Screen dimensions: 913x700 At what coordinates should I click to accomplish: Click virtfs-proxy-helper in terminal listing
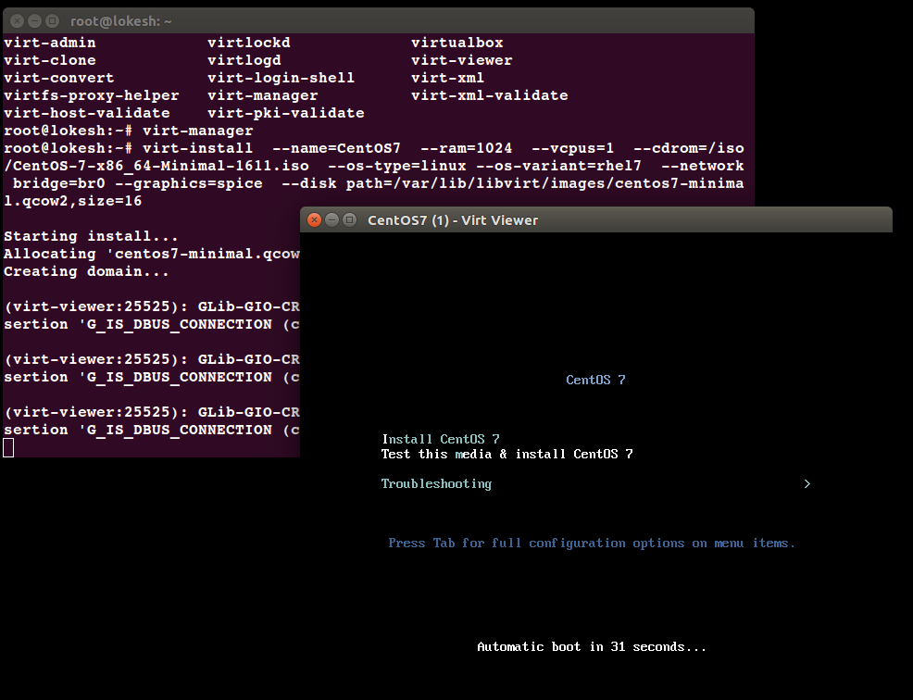tap(92, 95)
